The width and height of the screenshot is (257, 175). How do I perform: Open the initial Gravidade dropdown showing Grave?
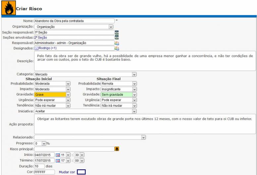(x=68, y=94)
